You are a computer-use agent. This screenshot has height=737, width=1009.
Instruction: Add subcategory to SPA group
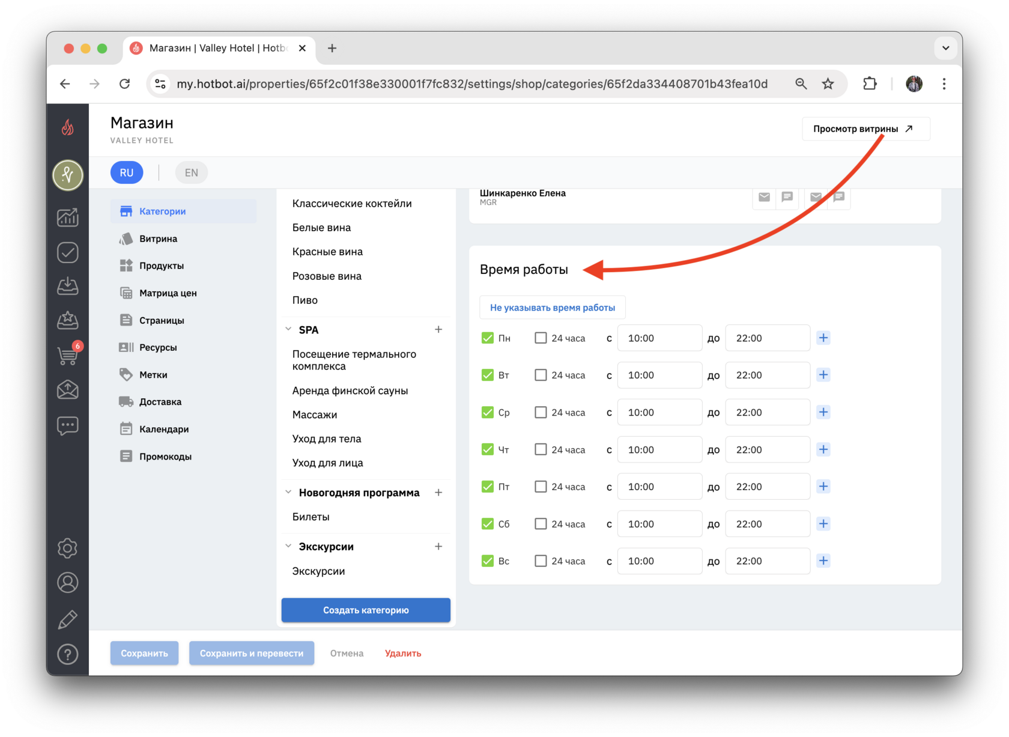coord(438,330)
